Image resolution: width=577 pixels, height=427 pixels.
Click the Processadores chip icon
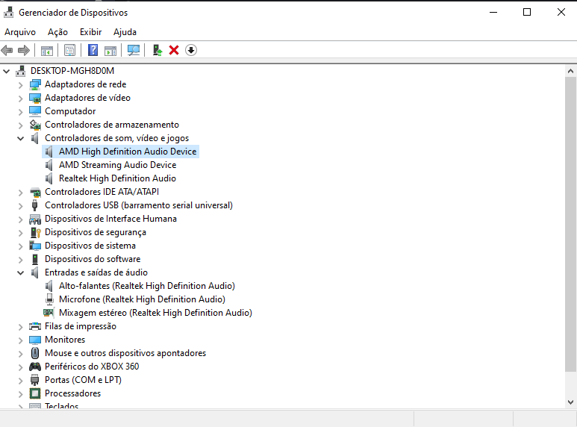tap(35, 393)
